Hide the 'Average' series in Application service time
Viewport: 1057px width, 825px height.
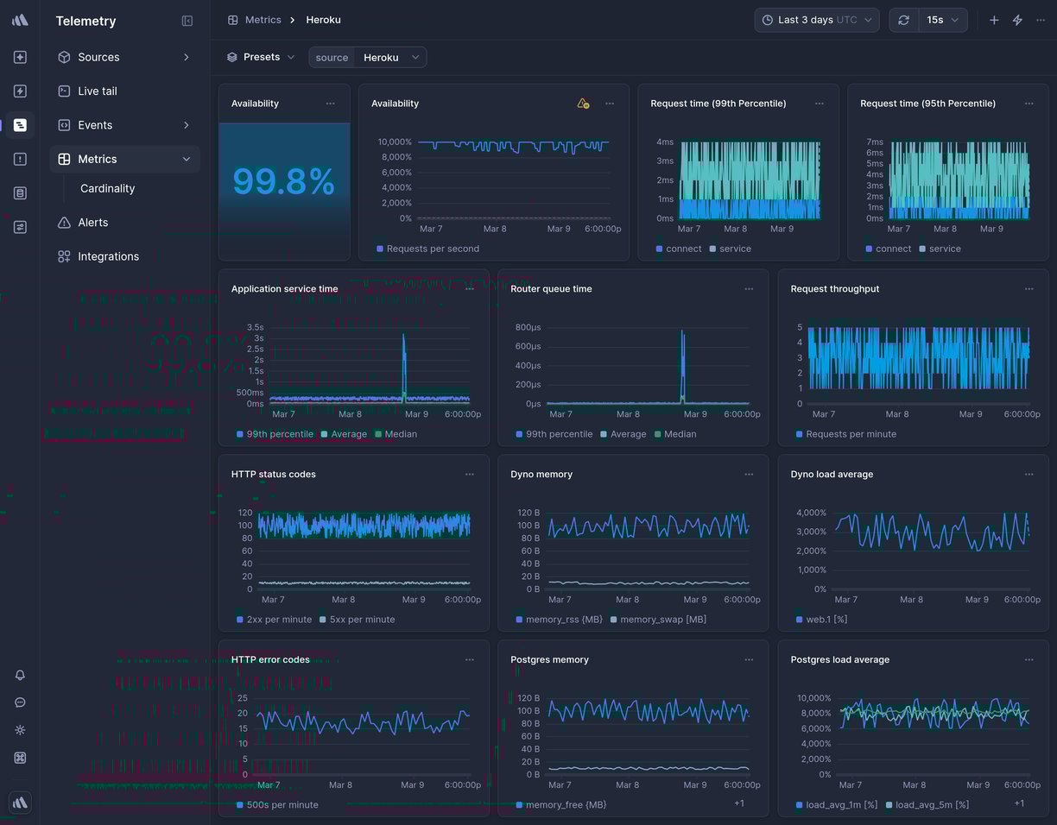[349, 434]
